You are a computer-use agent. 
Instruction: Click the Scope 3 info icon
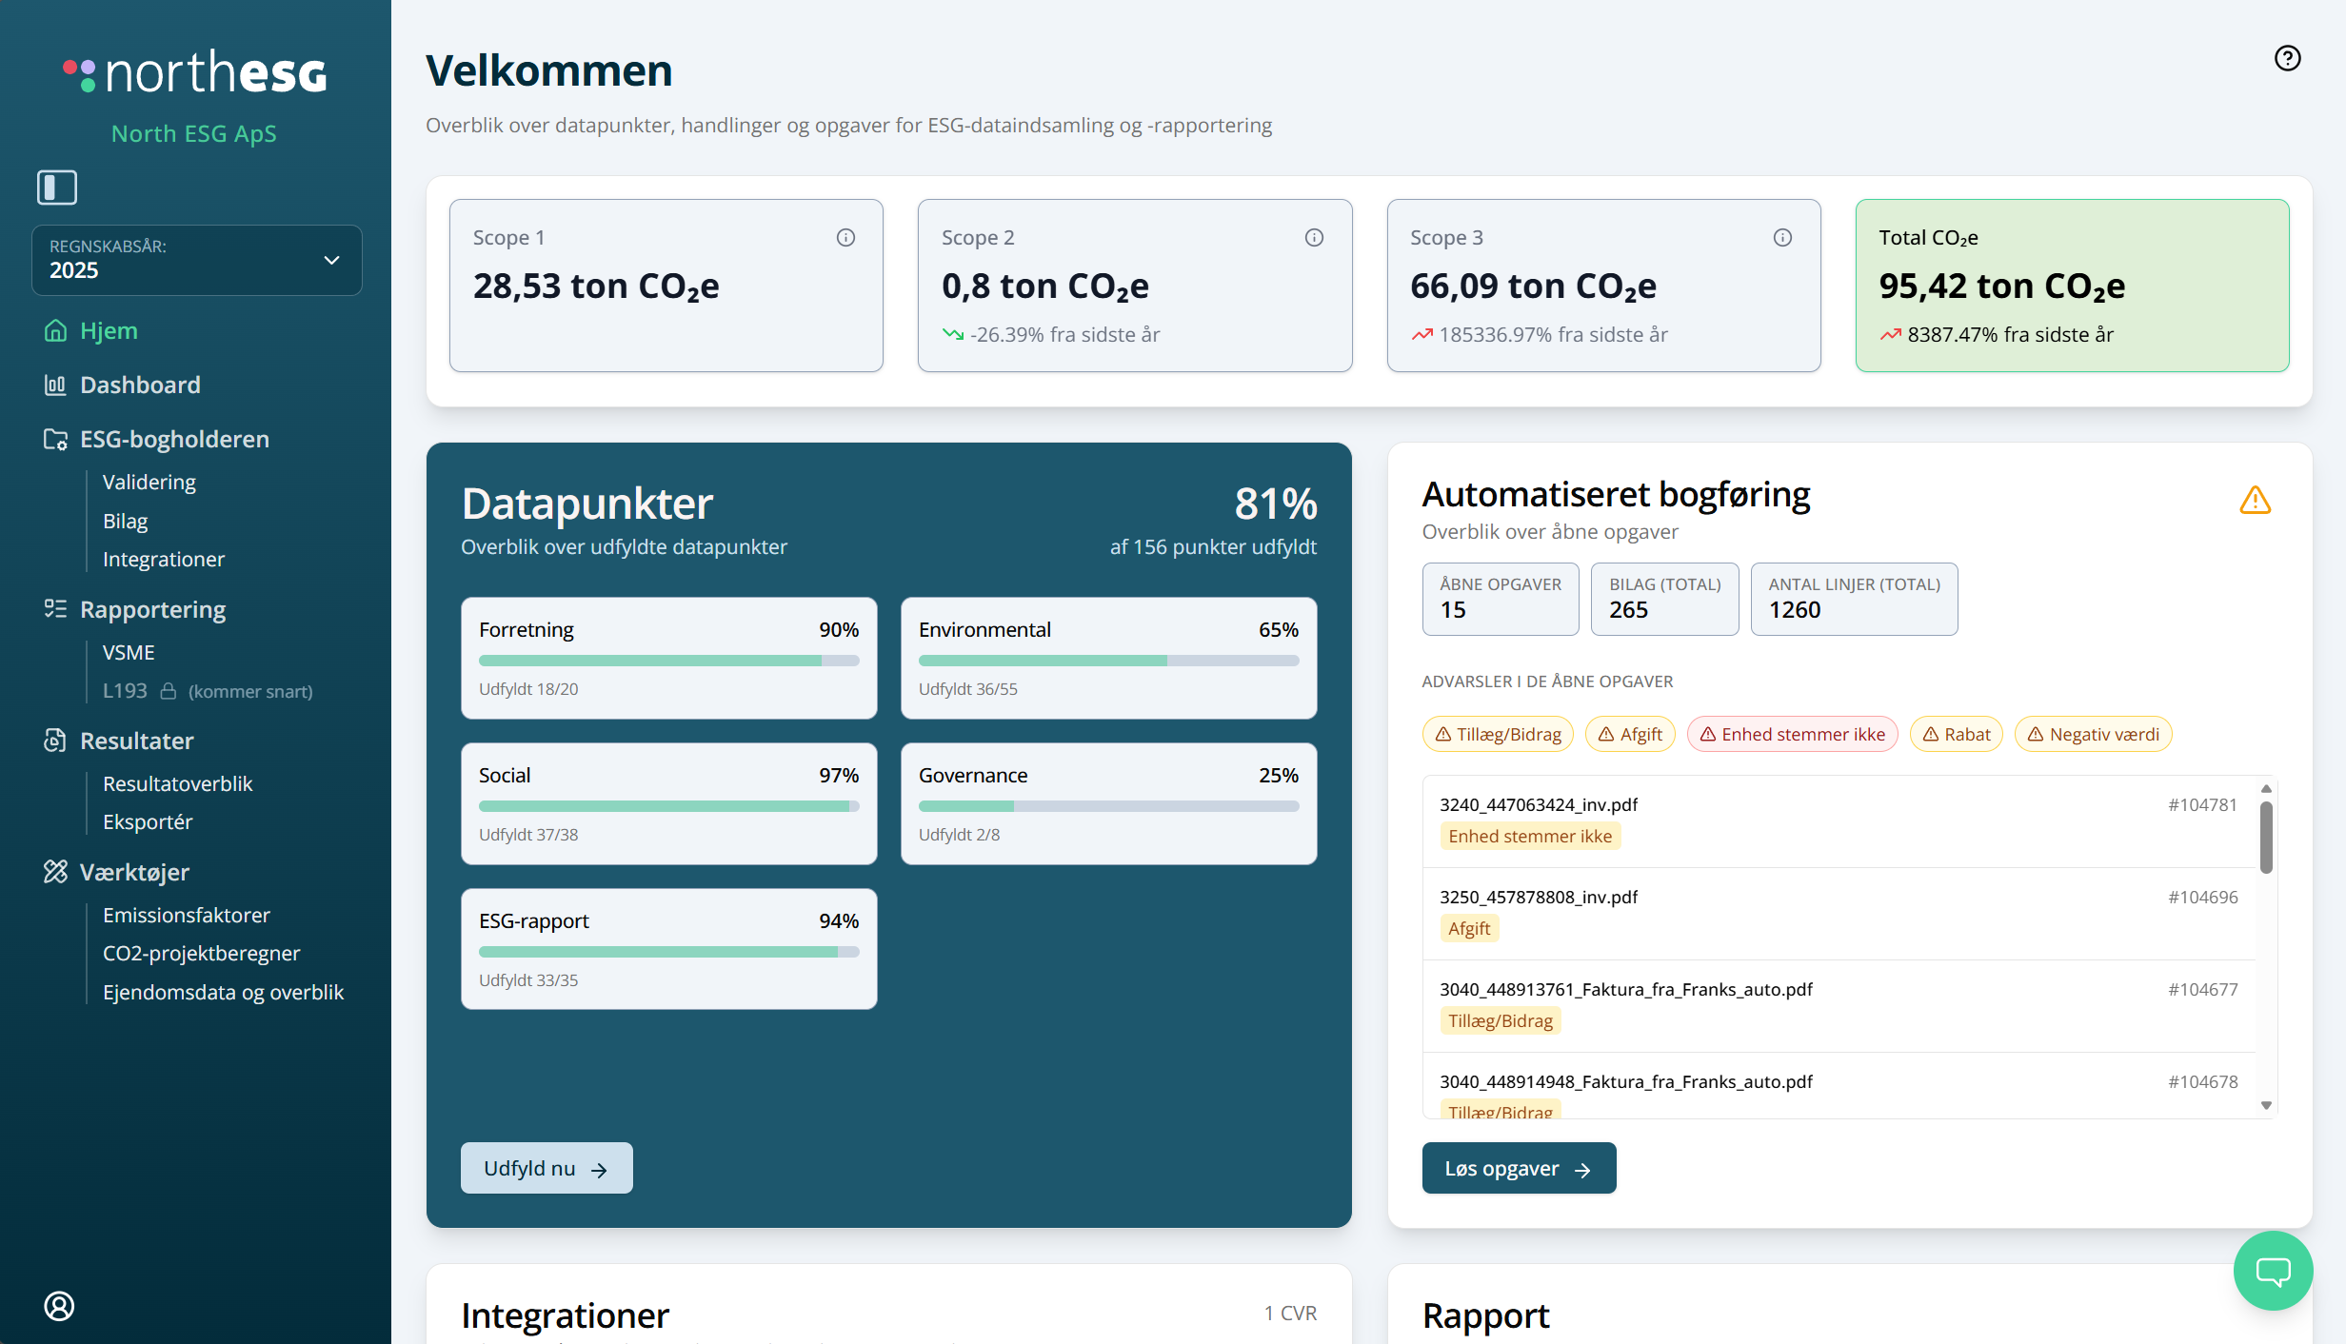coord(1782,238)
